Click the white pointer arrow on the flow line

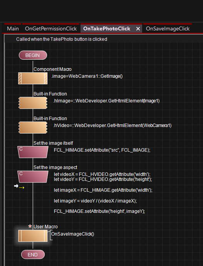pos(16,186)
